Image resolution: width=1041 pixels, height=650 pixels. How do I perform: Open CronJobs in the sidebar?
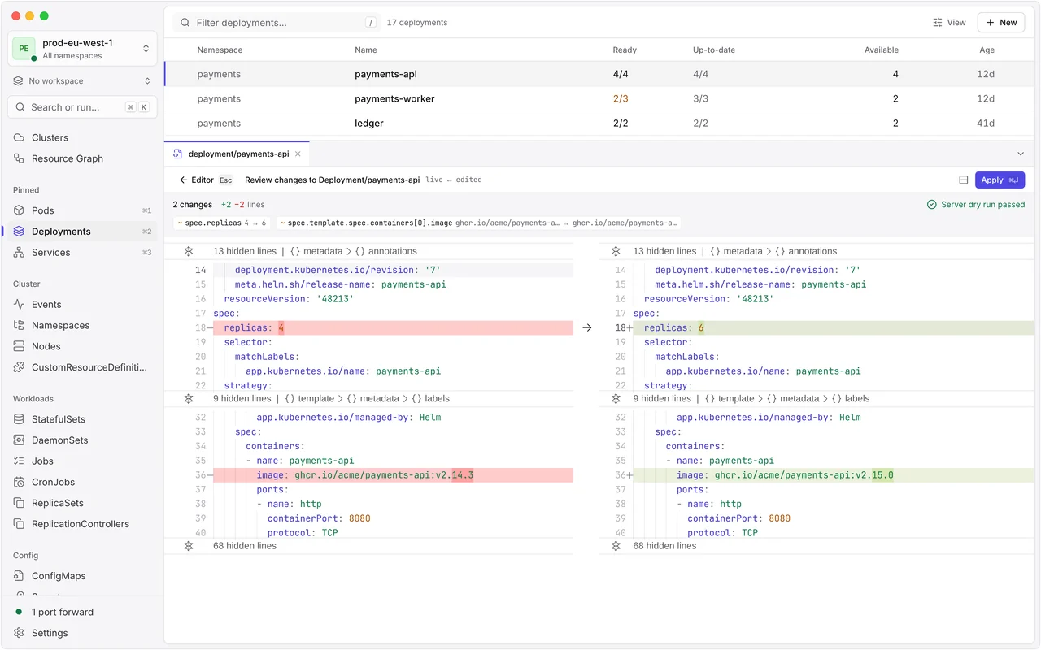pos(82,482)
